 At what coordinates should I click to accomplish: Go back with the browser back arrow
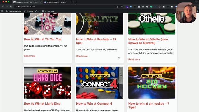coord(3,7)
